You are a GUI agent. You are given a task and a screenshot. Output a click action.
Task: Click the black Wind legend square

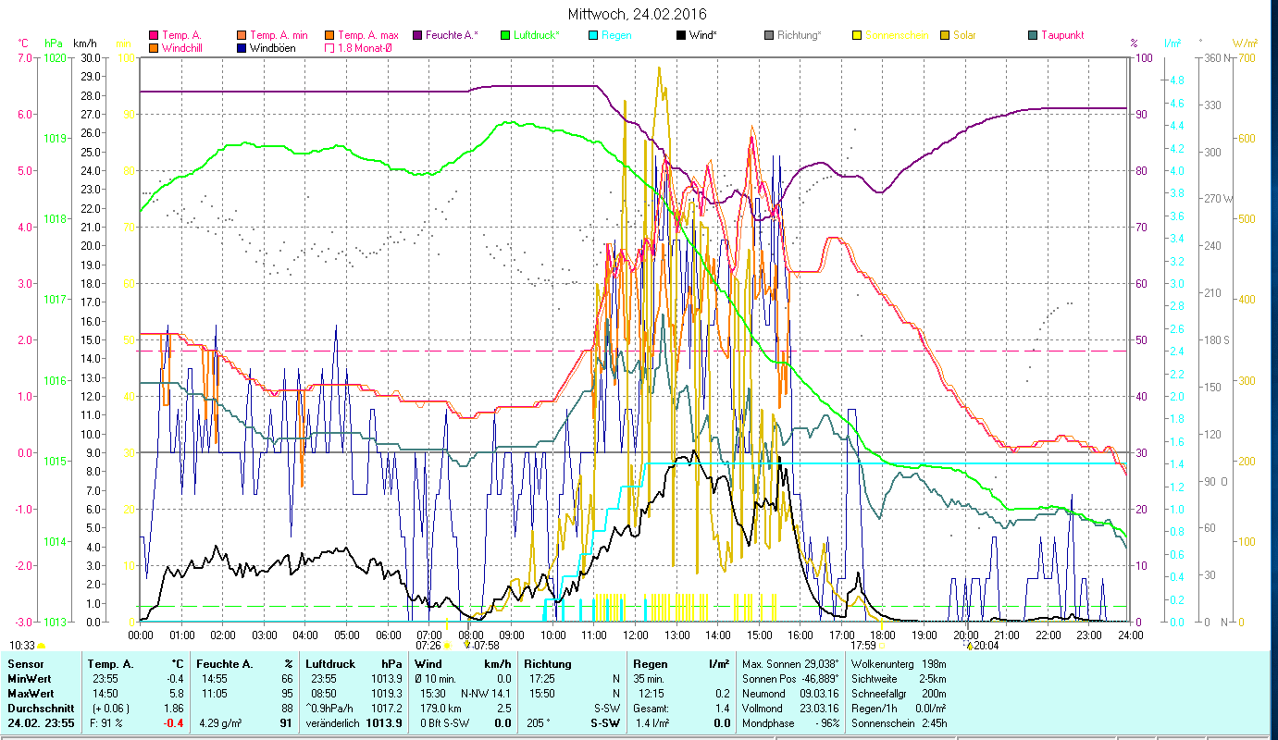(x=681, y=35)
